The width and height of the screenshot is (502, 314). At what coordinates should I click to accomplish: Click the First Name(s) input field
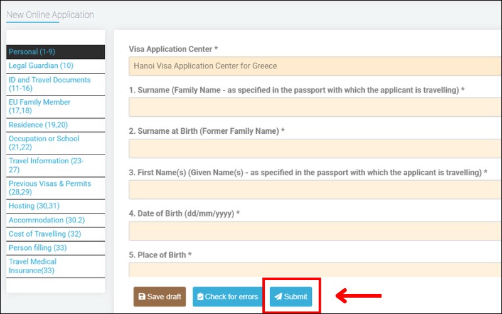(x=314, y=190)
